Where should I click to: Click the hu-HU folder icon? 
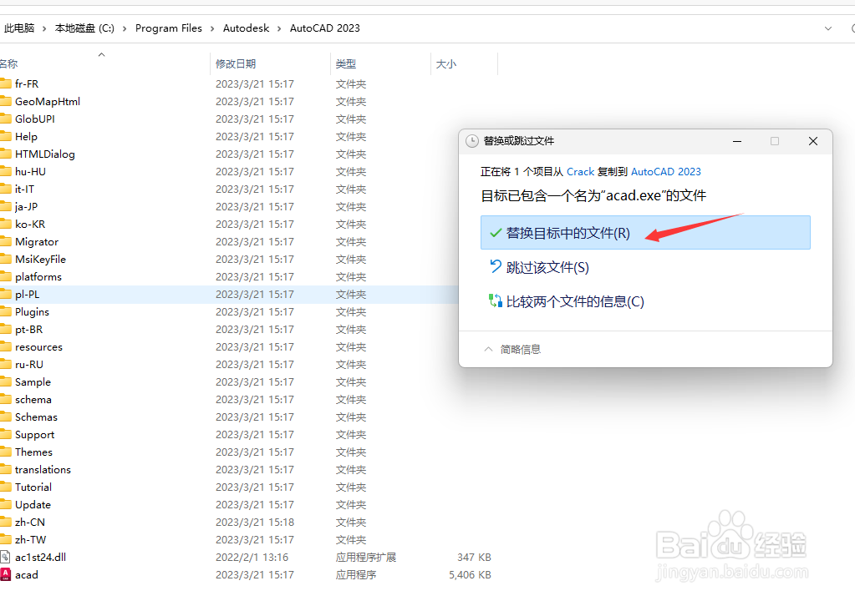coord(6,171)
